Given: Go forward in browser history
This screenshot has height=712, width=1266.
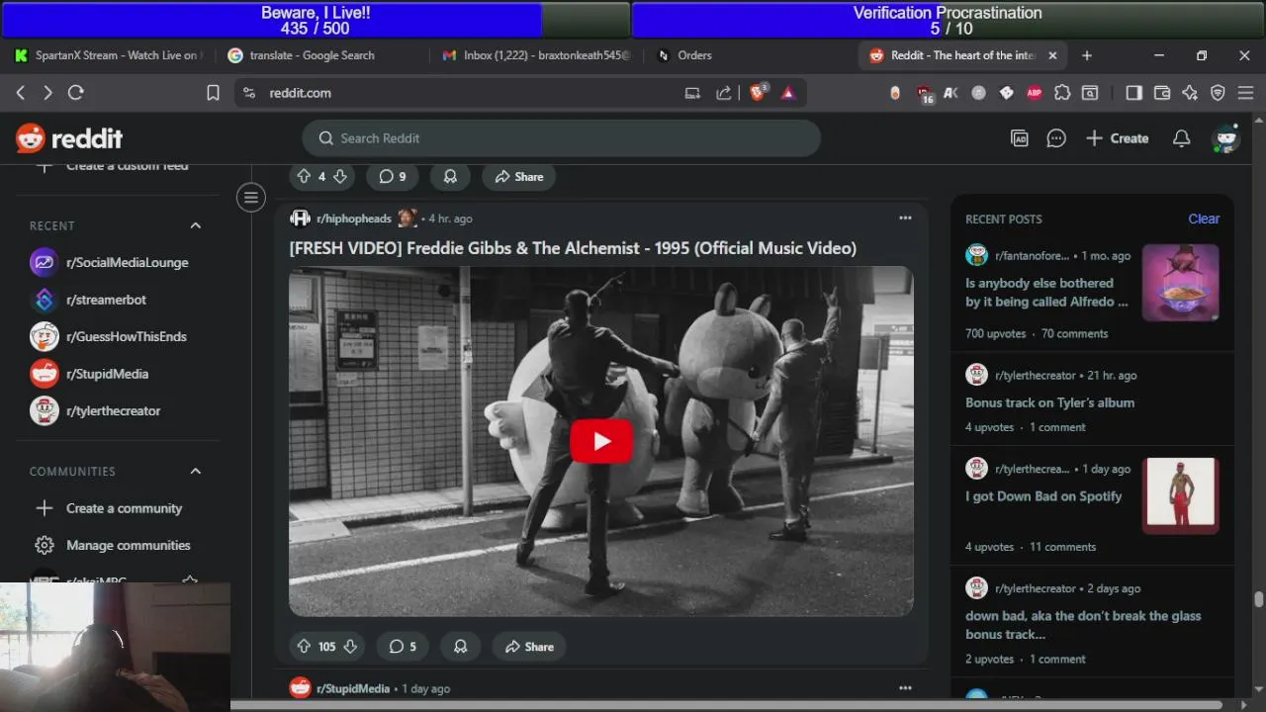Looking at the screenshot, I should point(47,93).
